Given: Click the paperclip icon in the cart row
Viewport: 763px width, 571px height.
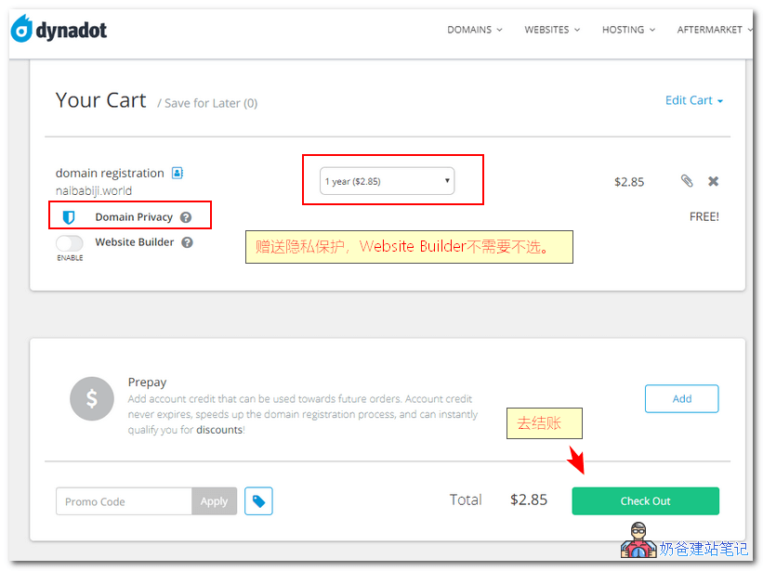Looking at the screenshot, I should (x=687, y=181).
